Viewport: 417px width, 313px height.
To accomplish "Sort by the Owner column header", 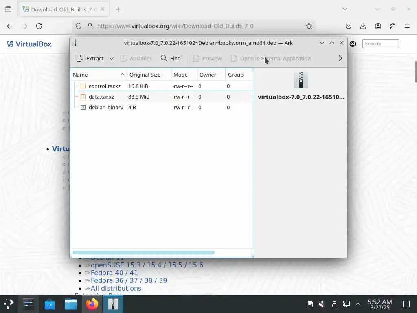I will click(x=211, y=75).
